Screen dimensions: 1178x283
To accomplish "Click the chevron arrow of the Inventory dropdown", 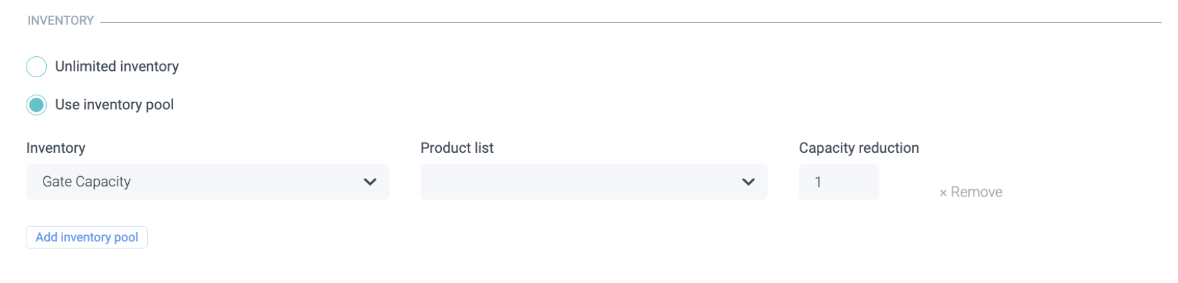I will [x=370, y=182].
